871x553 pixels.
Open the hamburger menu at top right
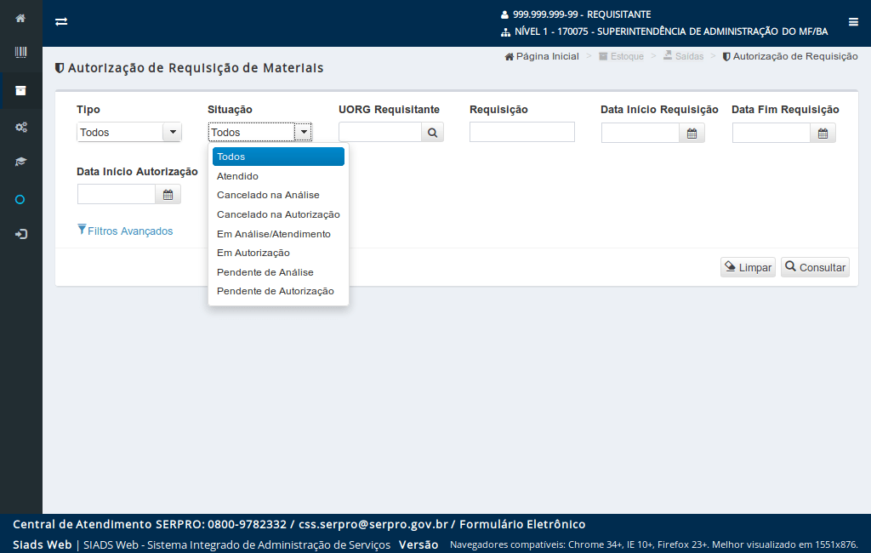tap(853, 21)
